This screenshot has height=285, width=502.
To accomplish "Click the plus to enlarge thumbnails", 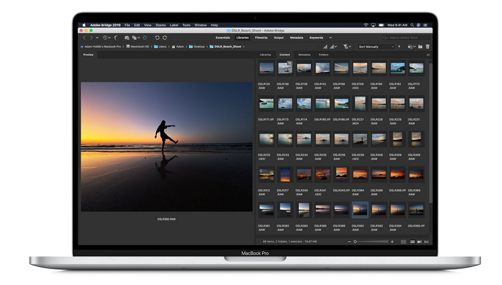I will pyautogui.click(x=392, y=242).
